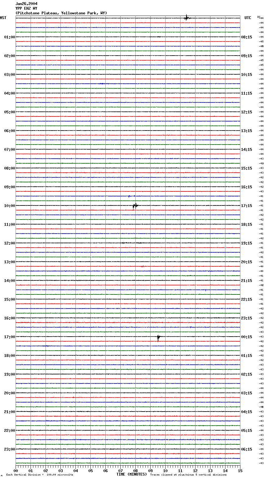Image resolution: width=265 pixels, height=479 pixels.
Task: Click minute tick label 12 on bottom axis
Action: point(195,471)
